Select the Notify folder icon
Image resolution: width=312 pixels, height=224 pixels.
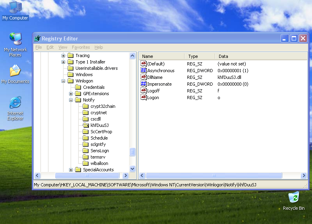[x=78, y=100]
